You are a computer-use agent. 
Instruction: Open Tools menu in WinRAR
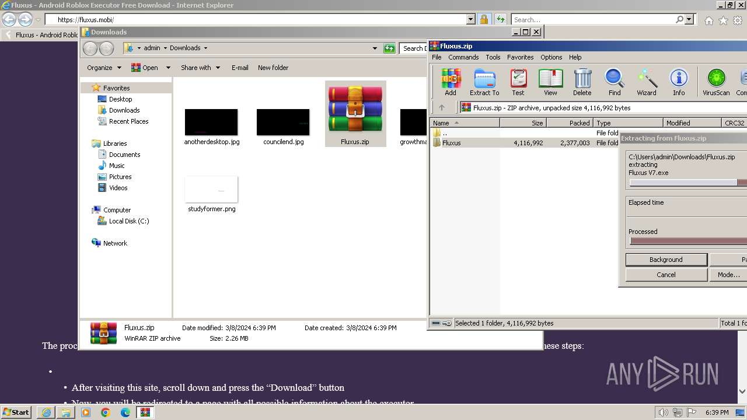tap(493, 57)
